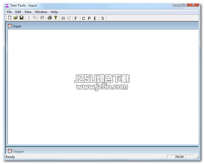This screenshot has height=164, width=204.
Task: Close the Text Tools window
Action: 193,5
